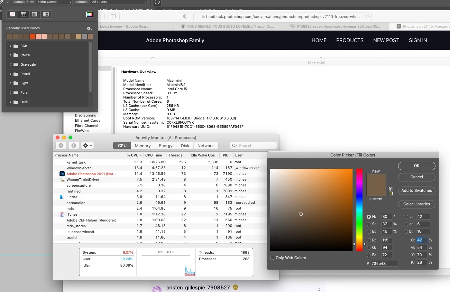Open the rainbow Color Picker icon
The image size is (450, 292).
click(x=90, y=14)
